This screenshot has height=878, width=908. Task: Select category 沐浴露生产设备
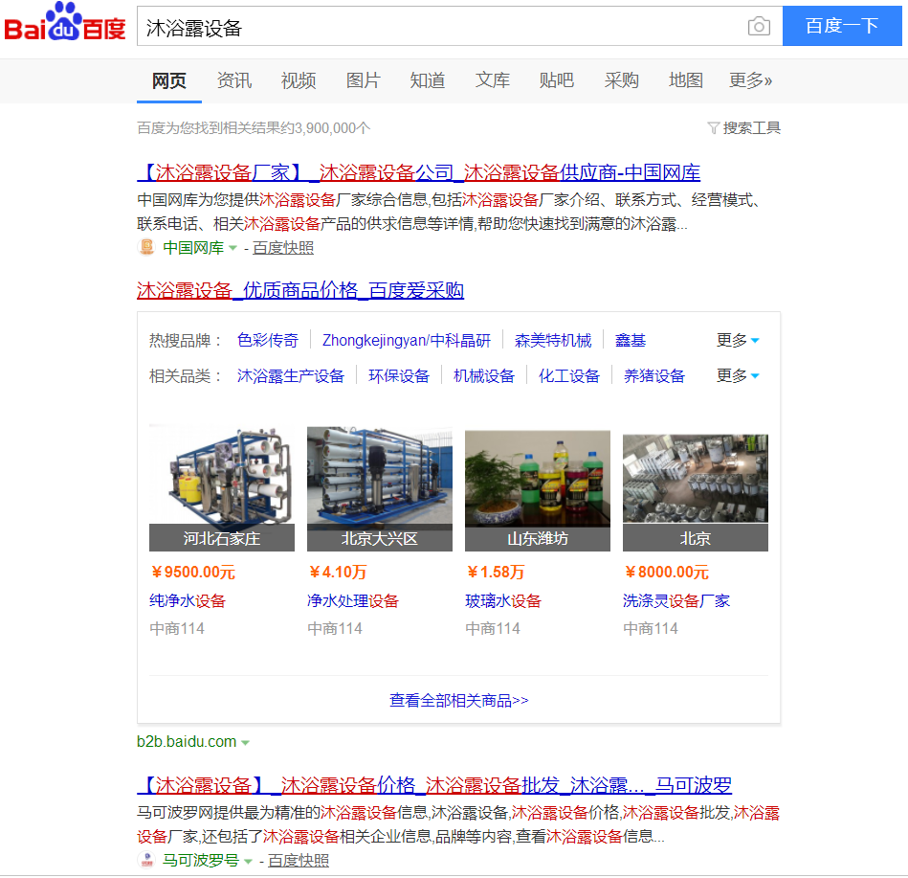291,376
